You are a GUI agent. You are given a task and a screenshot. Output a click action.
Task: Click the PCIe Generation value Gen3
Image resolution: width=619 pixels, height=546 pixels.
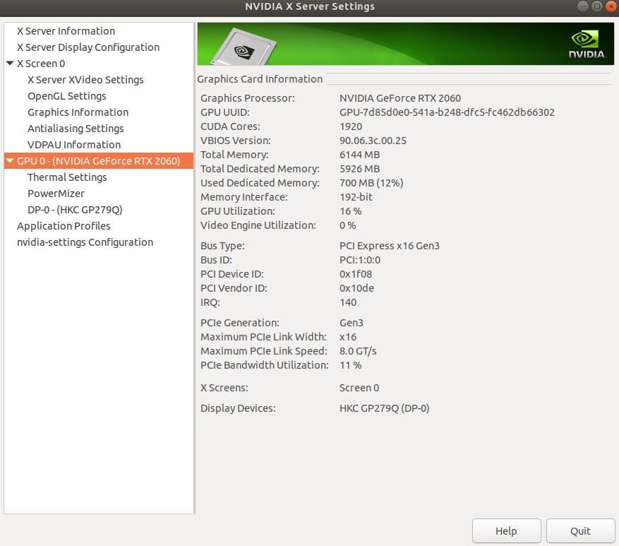coord(351,323)
